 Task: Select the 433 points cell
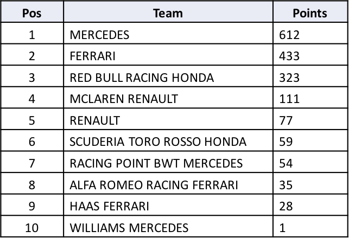point(310,55)
